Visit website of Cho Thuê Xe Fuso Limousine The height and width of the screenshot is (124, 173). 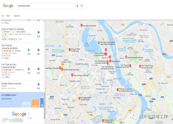point(29,71)
